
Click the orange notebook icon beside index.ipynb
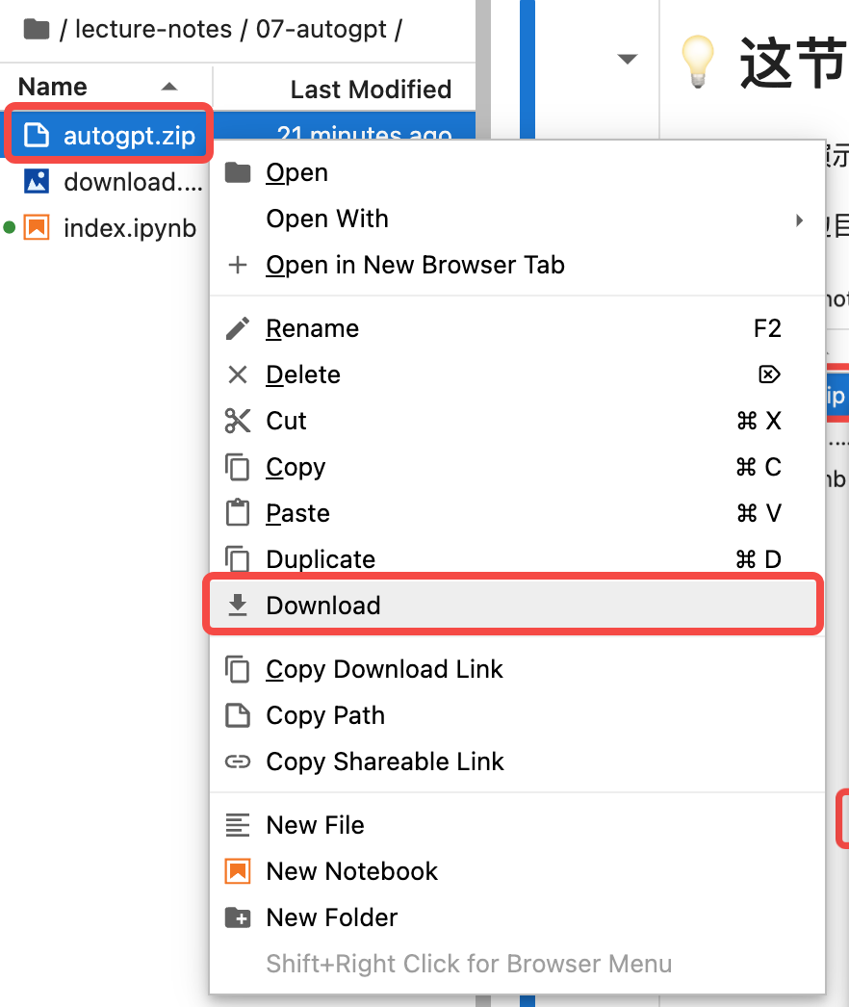tap(37, 228)
